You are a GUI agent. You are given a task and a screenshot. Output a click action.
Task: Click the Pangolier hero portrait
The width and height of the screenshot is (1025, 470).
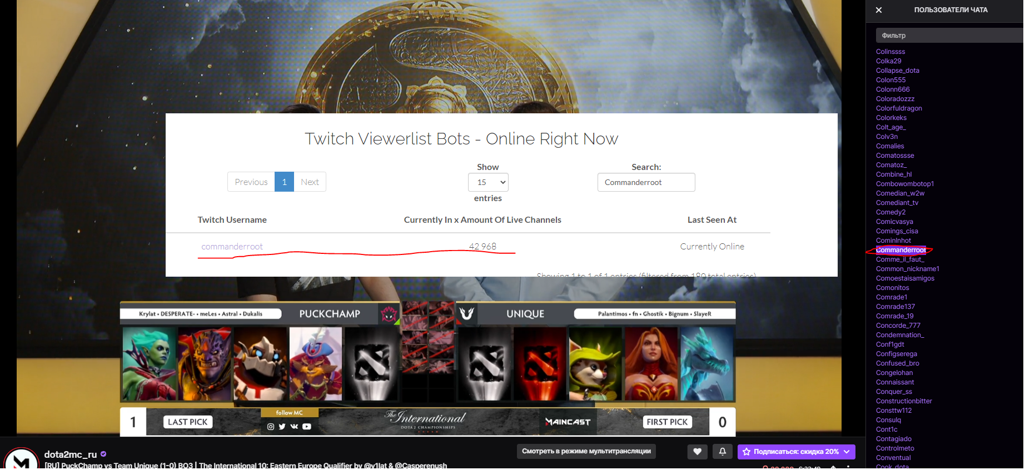pos(316,364)
